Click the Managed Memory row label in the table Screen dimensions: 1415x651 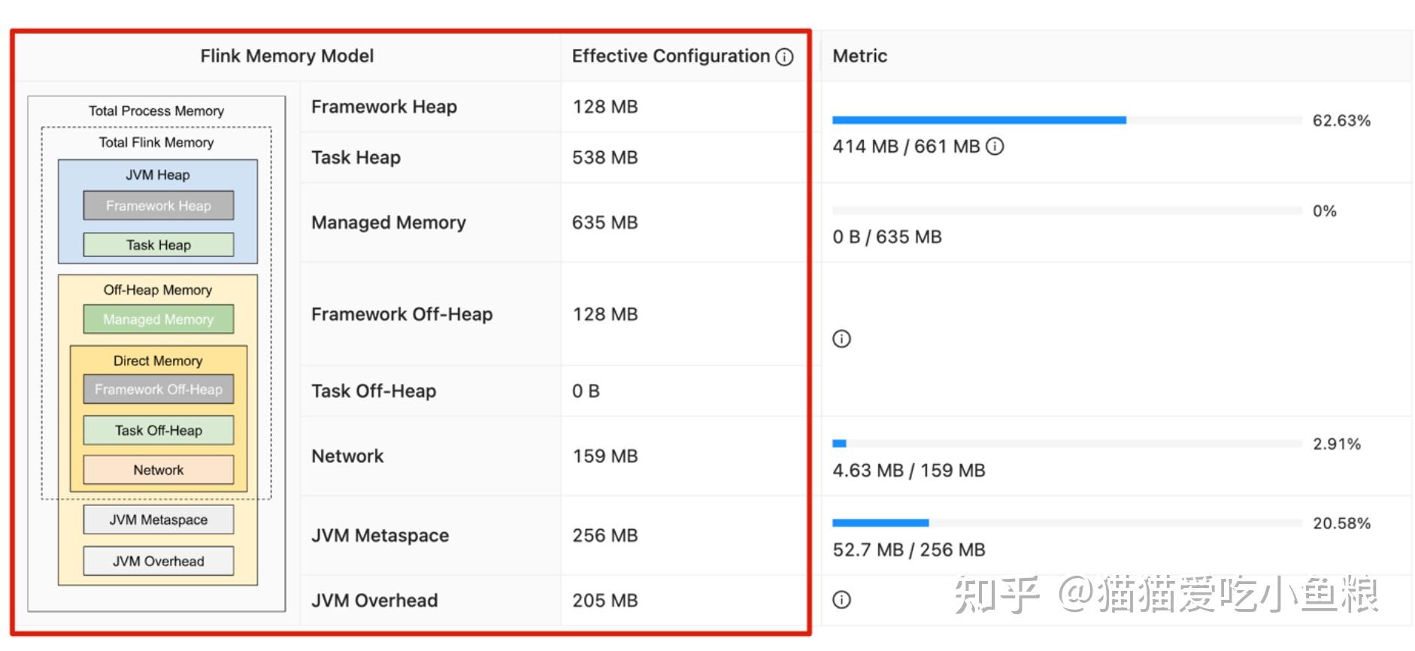coord(388,223)
